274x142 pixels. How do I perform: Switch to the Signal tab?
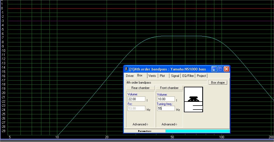(175, 76)
